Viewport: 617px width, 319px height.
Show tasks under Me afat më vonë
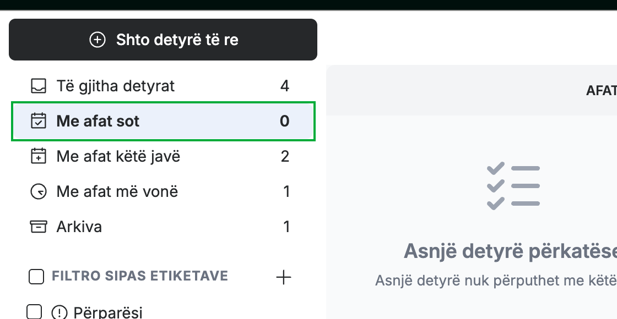point(163,192)
